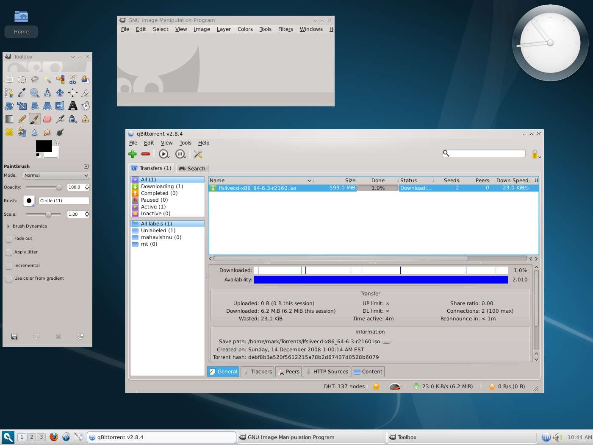Click the alternative speed limits speedometer icon

395,387
